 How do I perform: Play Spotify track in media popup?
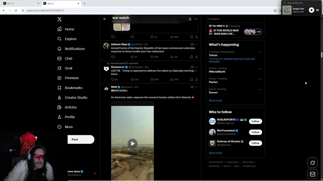(311, 10)
